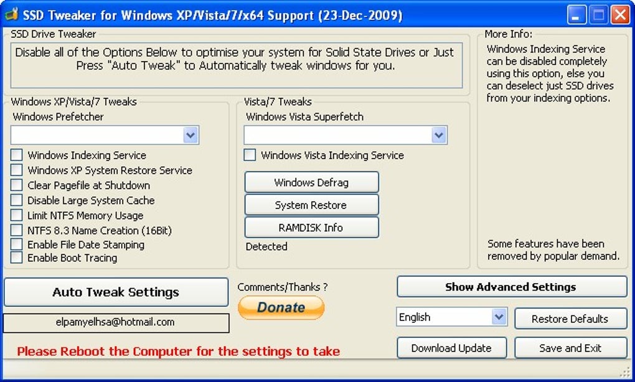Click Download Update button
This screenshot has height=382, width=635.
[451, 348]
